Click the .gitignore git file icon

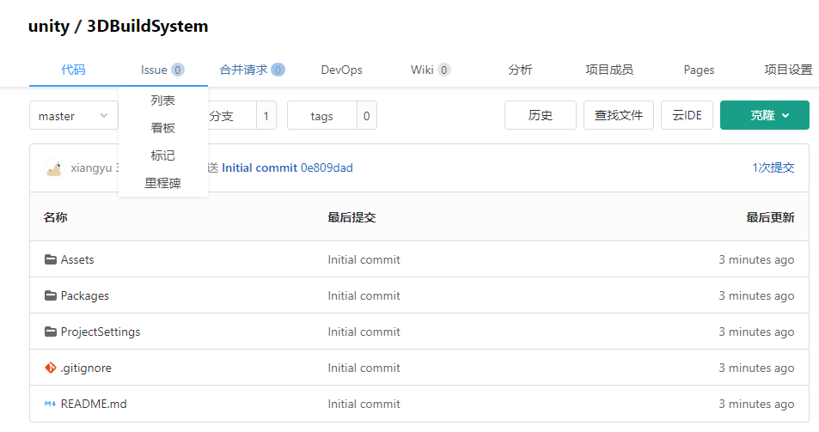(x=50, y=368)
